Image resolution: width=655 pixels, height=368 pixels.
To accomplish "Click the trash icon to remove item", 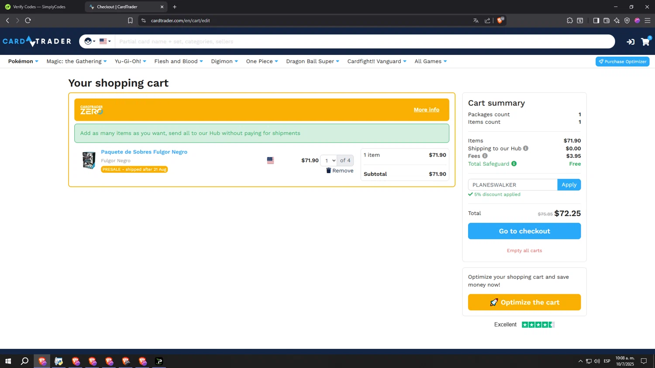I will [328, 170].
